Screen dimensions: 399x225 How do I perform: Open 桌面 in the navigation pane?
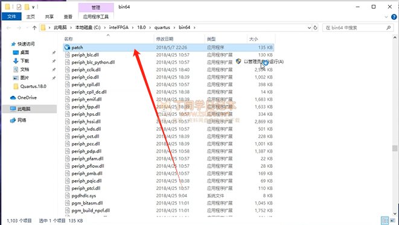pyautogui.click(x=24, y=52)
